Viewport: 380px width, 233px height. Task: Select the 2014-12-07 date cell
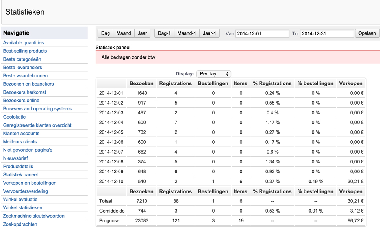coord(111,152)
